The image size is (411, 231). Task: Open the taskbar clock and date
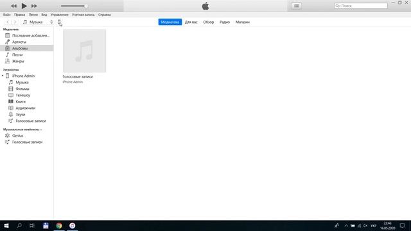coord(388,225)
